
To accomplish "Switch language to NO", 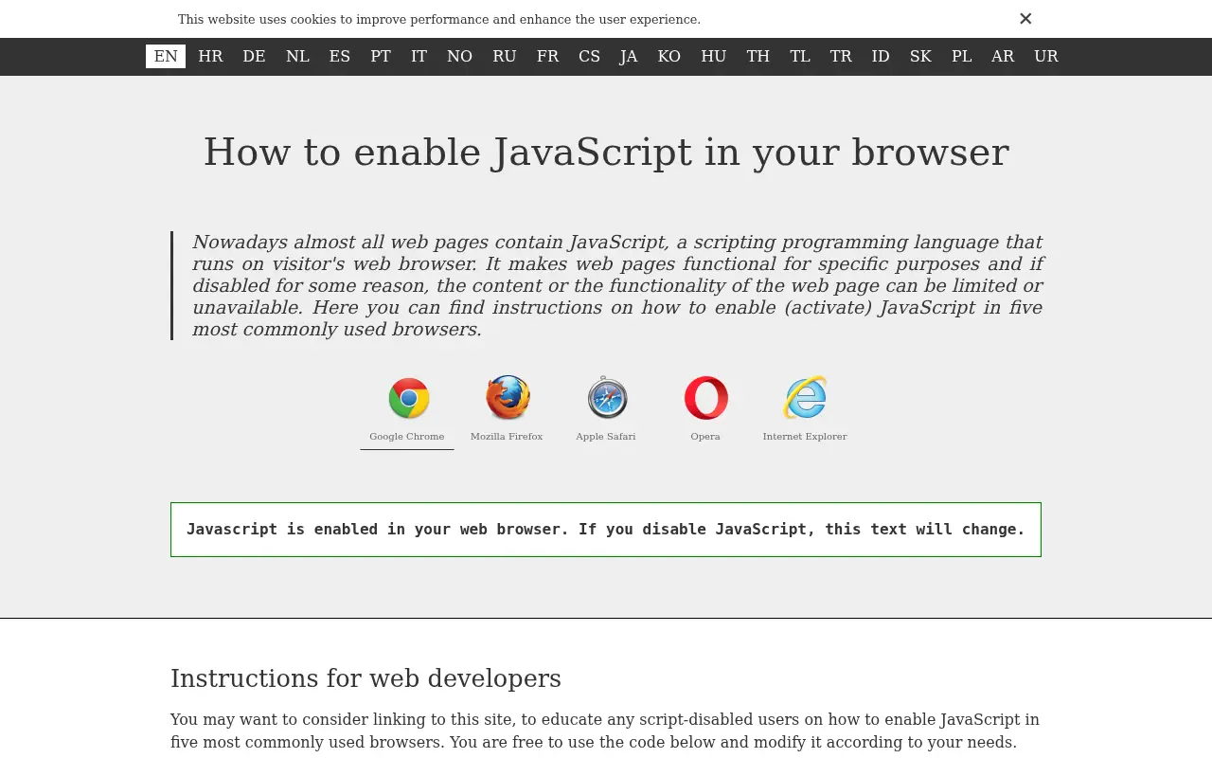I will tap(459, 56).
